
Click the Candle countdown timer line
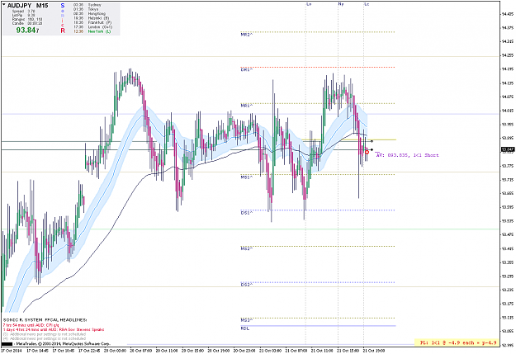pos(27,23)
